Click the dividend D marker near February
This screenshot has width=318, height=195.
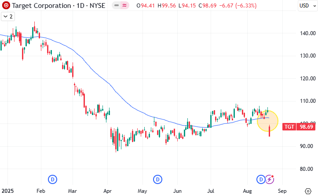[52, 179]
